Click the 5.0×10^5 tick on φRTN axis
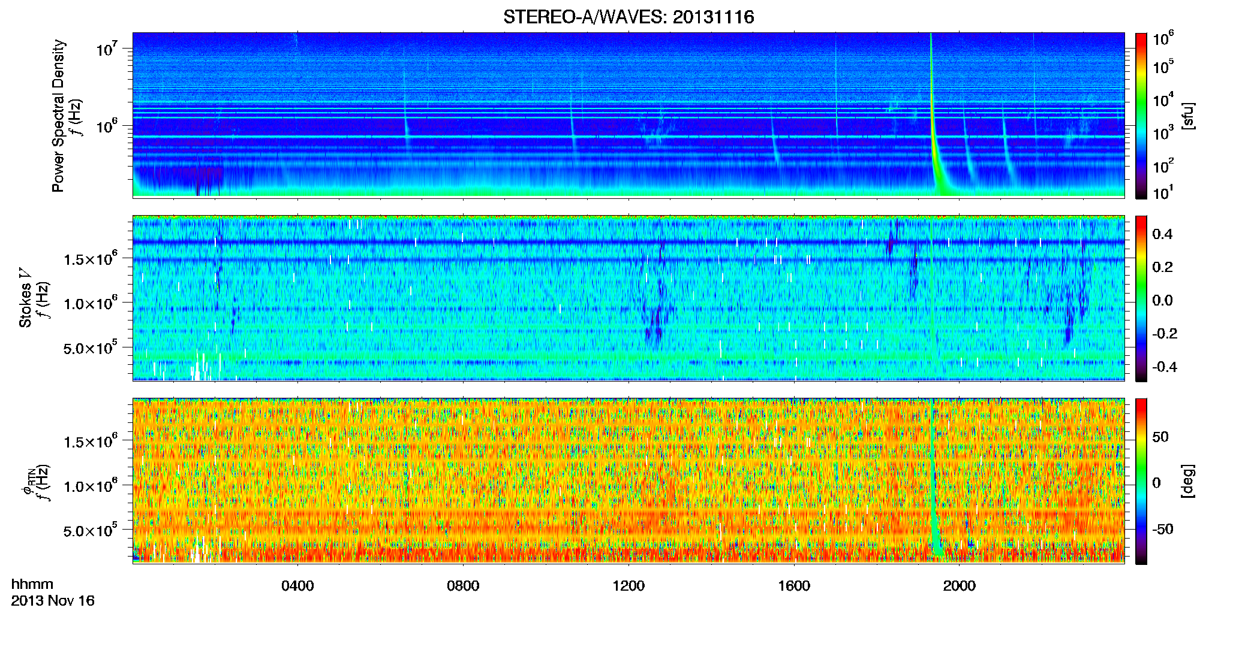 coord(91,530)
